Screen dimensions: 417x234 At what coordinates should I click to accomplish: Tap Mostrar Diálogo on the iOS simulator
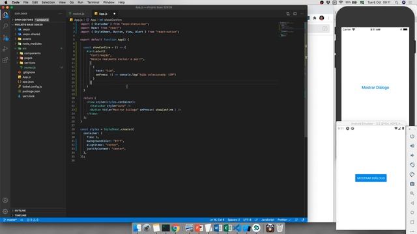(x=375, y=88)
